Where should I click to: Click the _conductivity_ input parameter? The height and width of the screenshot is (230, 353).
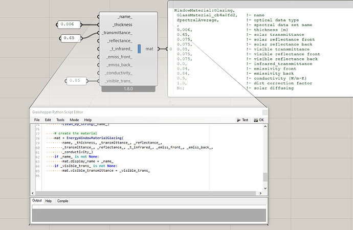pos(118,73)
